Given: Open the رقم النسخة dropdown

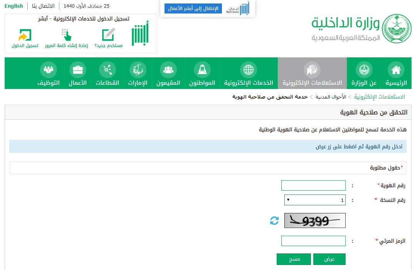Looking at the screenshot, I should pos(315,200).
